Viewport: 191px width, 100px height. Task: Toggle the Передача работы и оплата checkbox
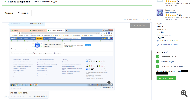[158, 66]
